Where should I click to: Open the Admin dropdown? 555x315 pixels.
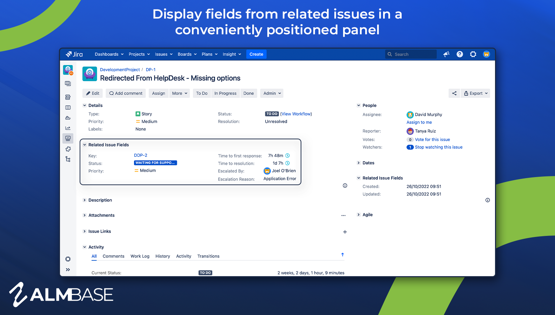pyautogui.click(x=272, y=93)
